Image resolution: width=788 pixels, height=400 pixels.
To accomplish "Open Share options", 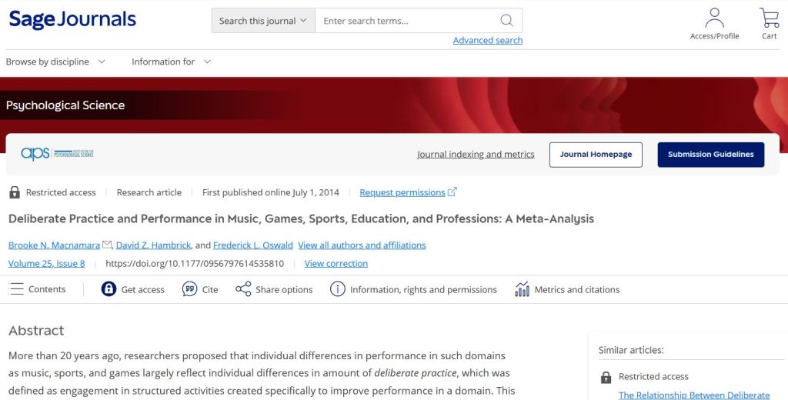I will pos(244,289).
